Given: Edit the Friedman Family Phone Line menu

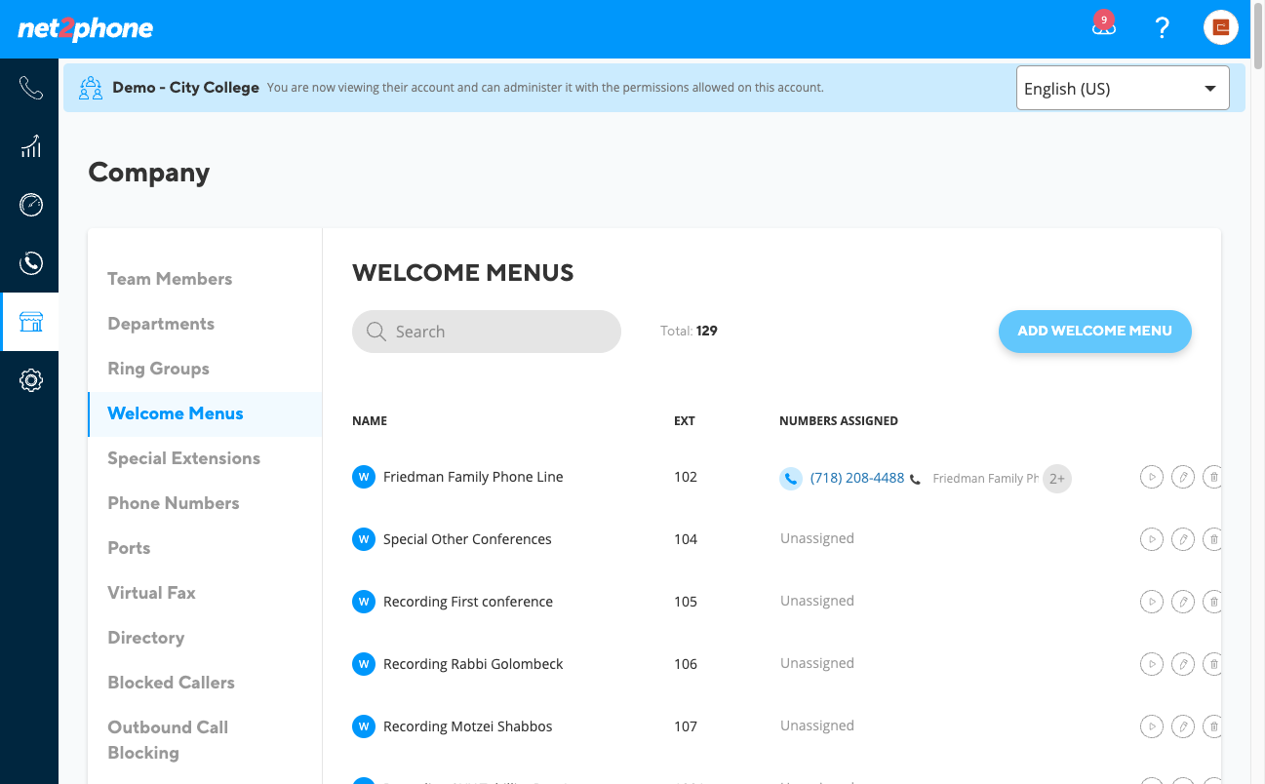Looking at the screenshot, I should click(x=1183, y=477).
